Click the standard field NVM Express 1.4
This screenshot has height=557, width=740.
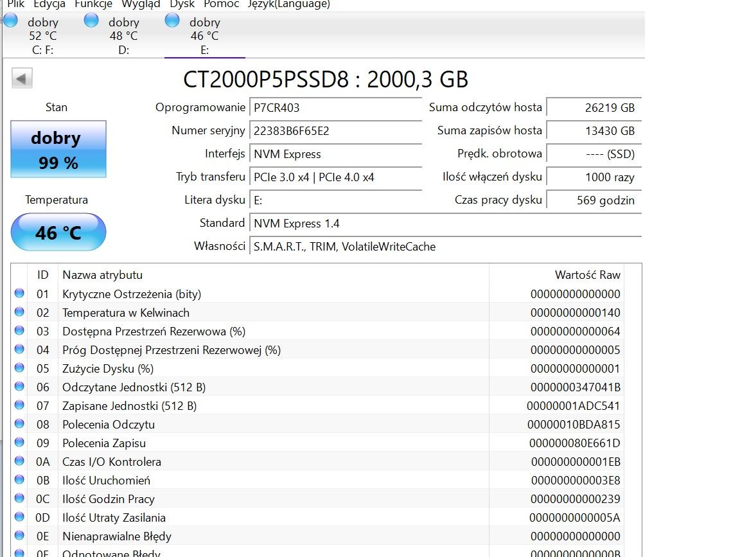(x=446, y=224)
